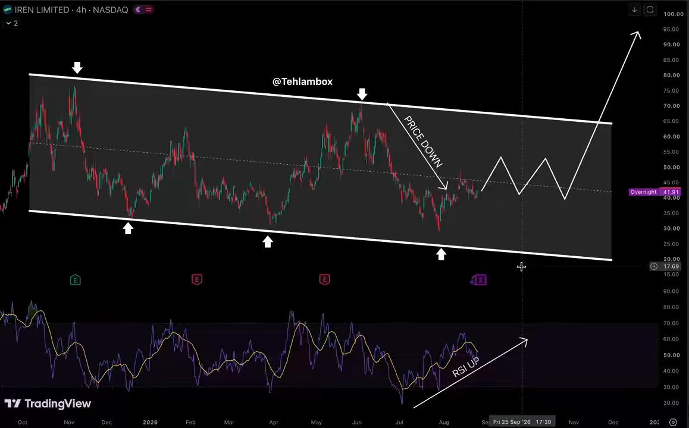Click the 55.00 price scale label
This screenshot has width=689, height=428.
click(671, 152)
